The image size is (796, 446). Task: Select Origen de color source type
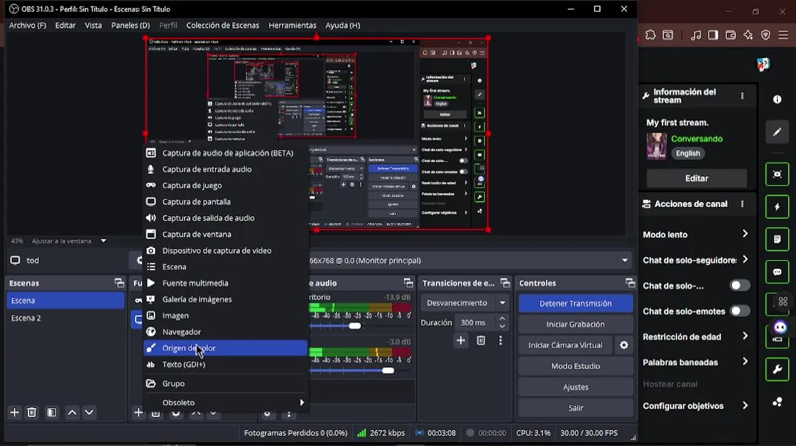coord(226,348)
